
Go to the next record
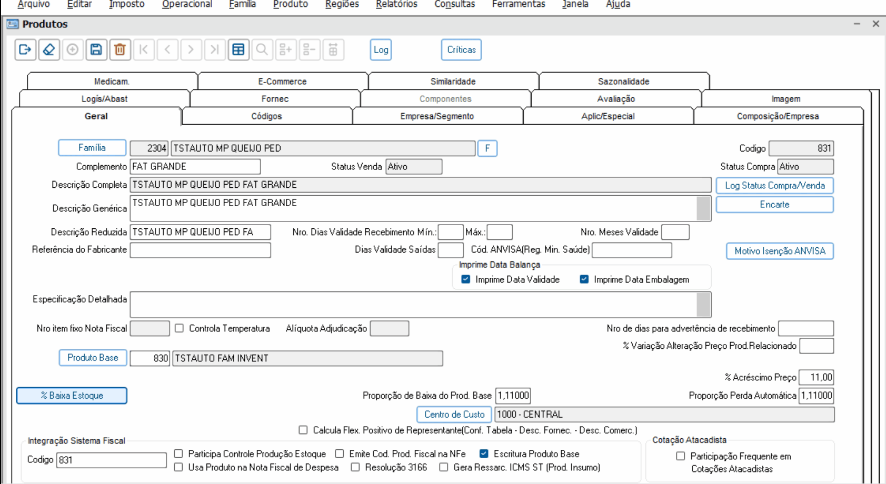(x=191, y=50)
